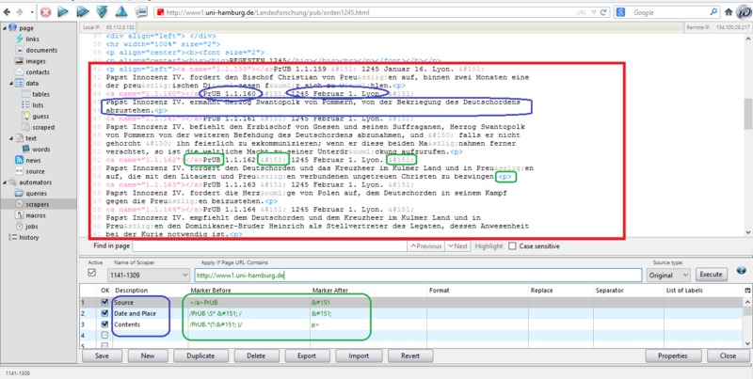The image size is (753, 379).
Task: Click the magnifier search icon
Action: pyautogui.click(x=713, y=12)
